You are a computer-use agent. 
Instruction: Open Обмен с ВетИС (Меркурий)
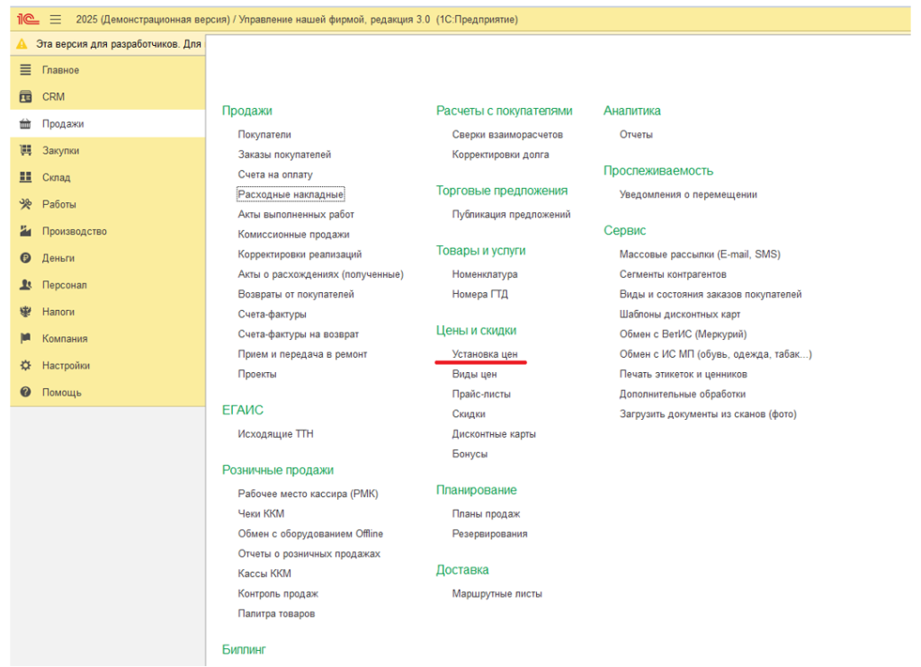pyautogui.click(x=684, y=334)
